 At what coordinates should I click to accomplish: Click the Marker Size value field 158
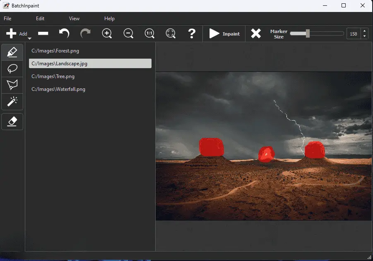(x=354, y=34)
